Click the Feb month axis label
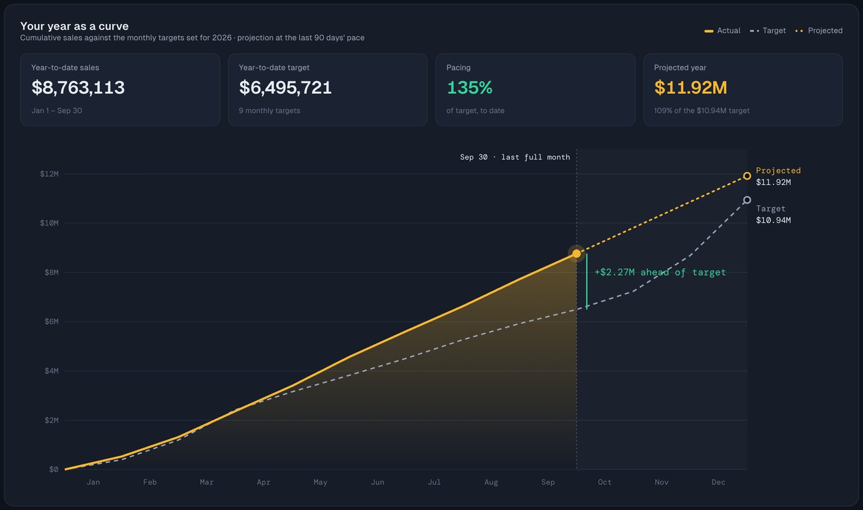The height and width of the screenshot is (510, 863). pyautogui.click(x=150, y=482)
